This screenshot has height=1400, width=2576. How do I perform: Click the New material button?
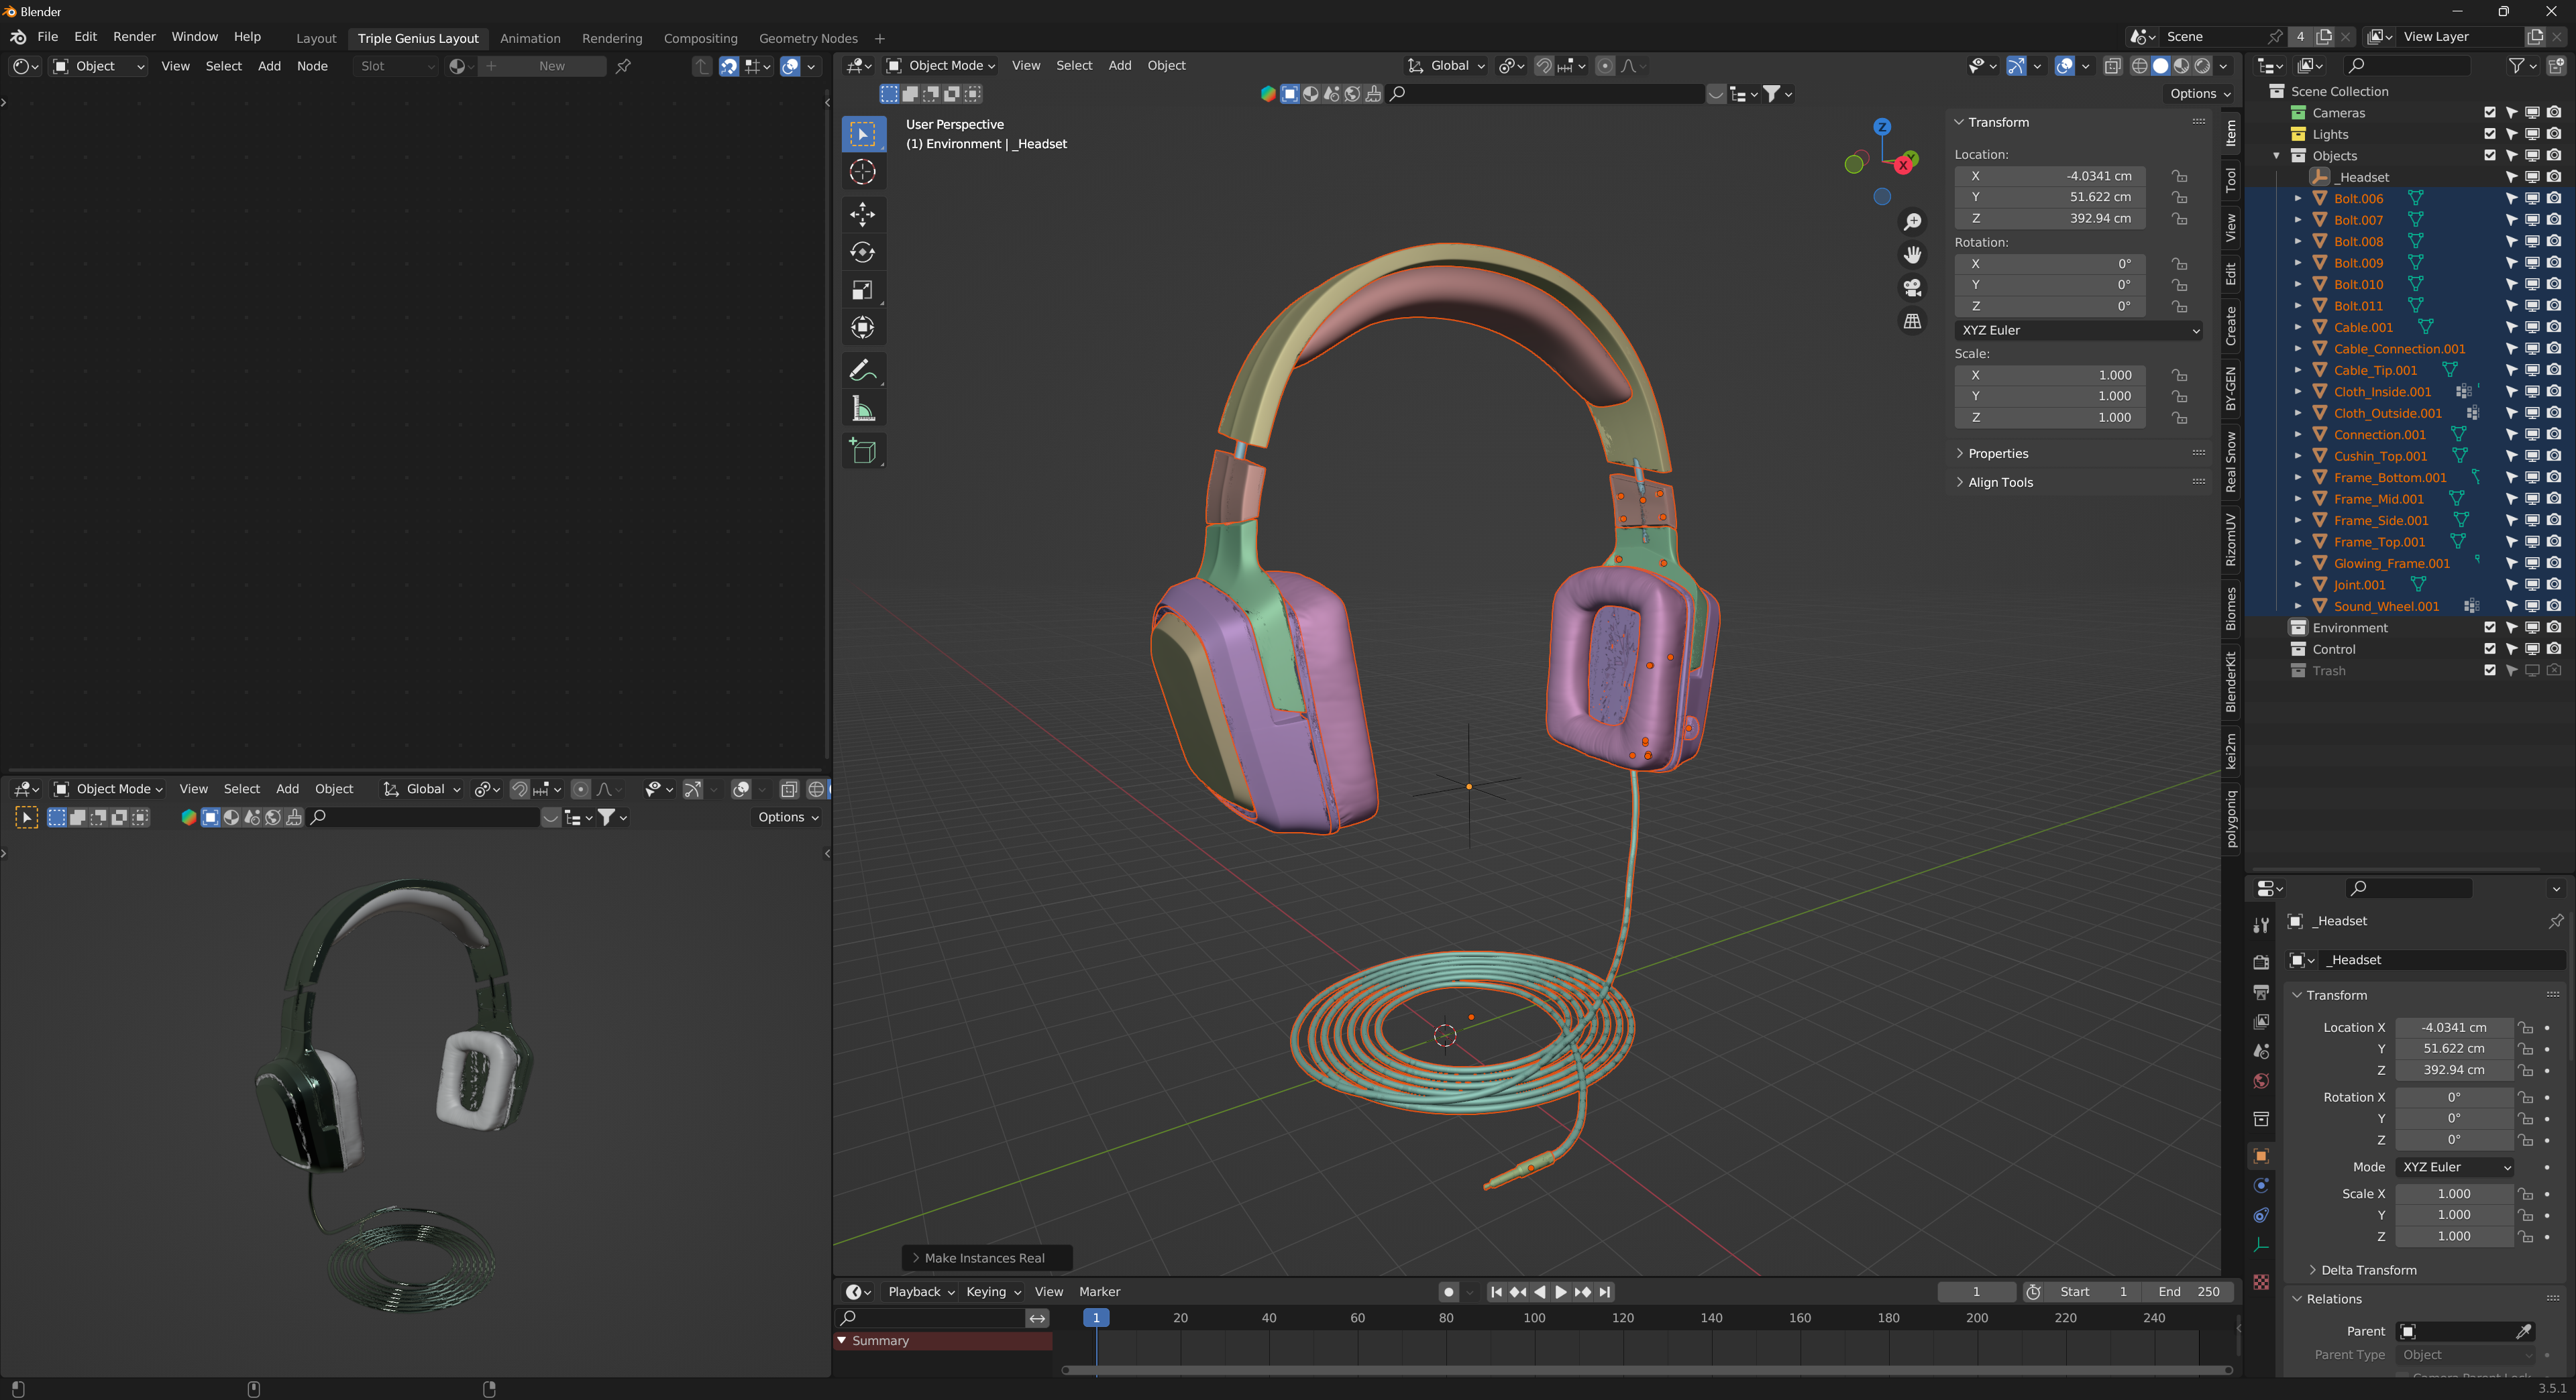tap(551, 66)
